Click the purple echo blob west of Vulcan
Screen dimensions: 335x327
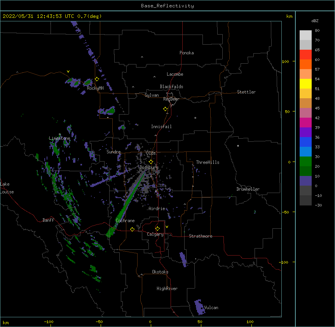pyautogui.click(x=199, y=307)
